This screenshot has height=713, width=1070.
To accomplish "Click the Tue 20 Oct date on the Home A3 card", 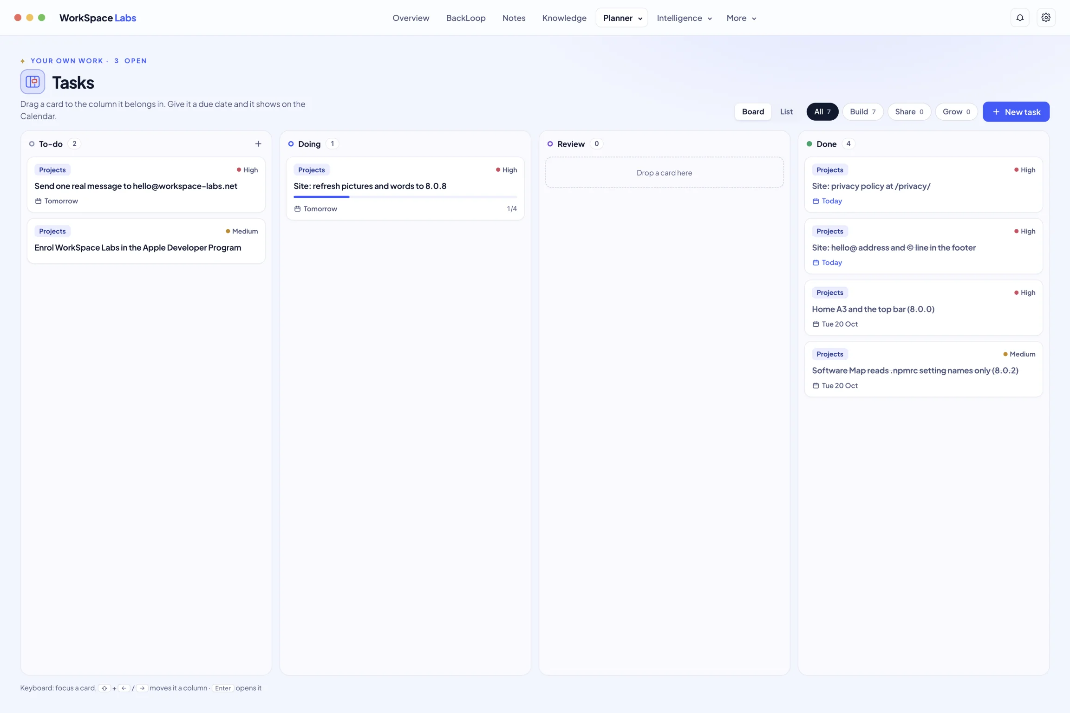I will [x=840, y=324].
